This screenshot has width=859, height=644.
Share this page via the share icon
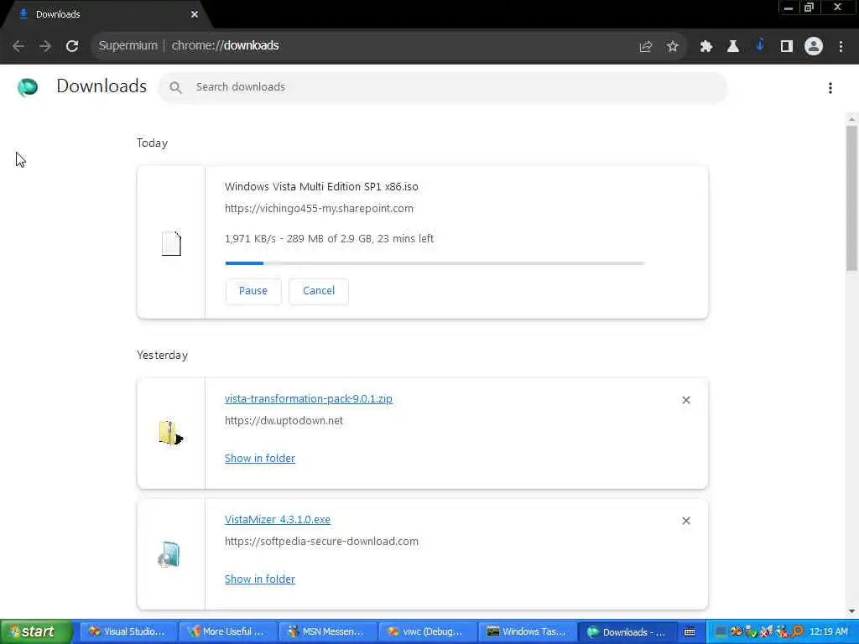(646, 47)
